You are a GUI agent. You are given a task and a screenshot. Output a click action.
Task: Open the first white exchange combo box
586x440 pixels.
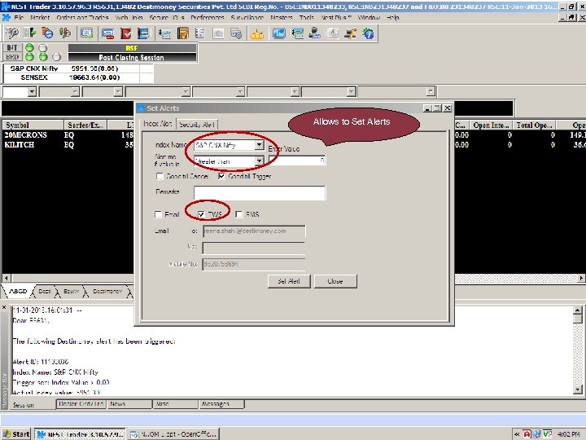coord(19,91)
